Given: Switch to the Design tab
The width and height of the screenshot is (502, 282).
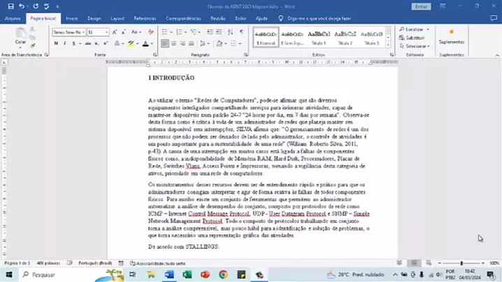Looking at the screenshot, I should tap(94, 19).
